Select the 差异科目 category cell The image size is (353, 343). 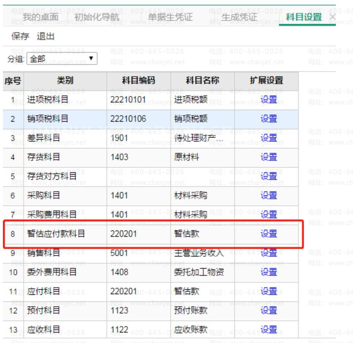click(x=65, y=138)
